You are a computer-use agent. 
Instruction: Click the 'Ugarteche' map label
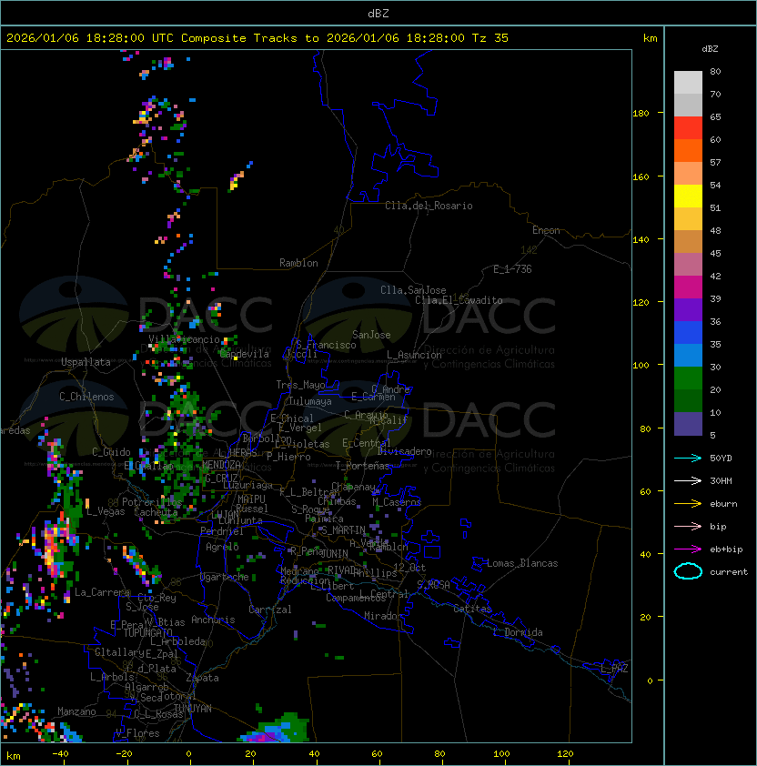(225, 577)
